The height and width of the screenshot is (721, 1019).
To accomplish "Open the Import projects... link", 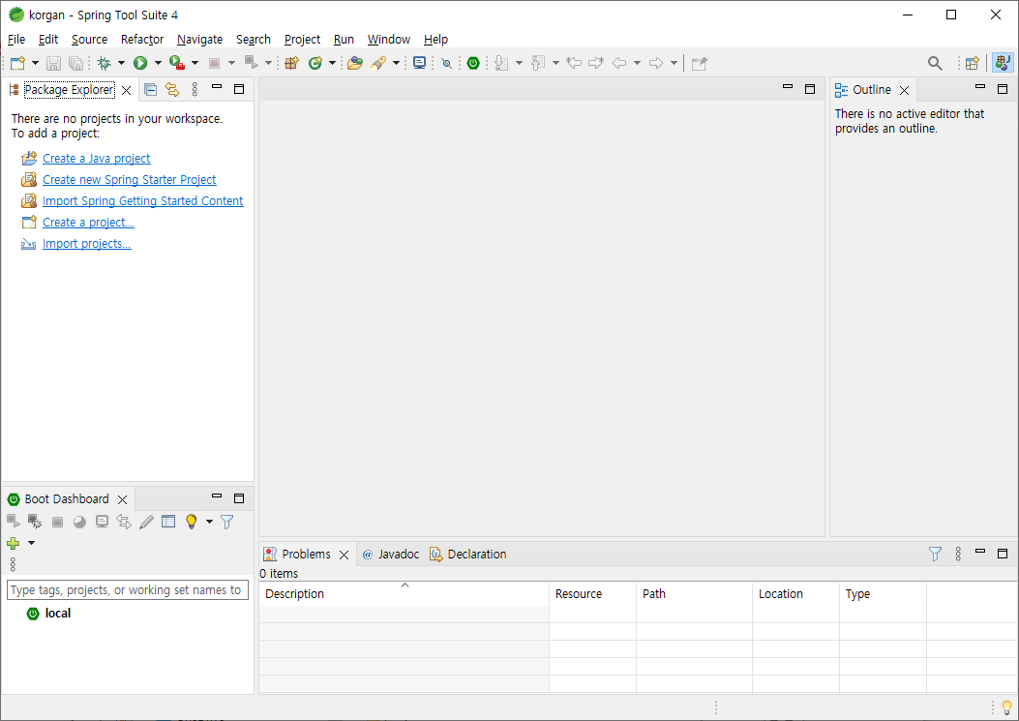I will click(86, 243).
